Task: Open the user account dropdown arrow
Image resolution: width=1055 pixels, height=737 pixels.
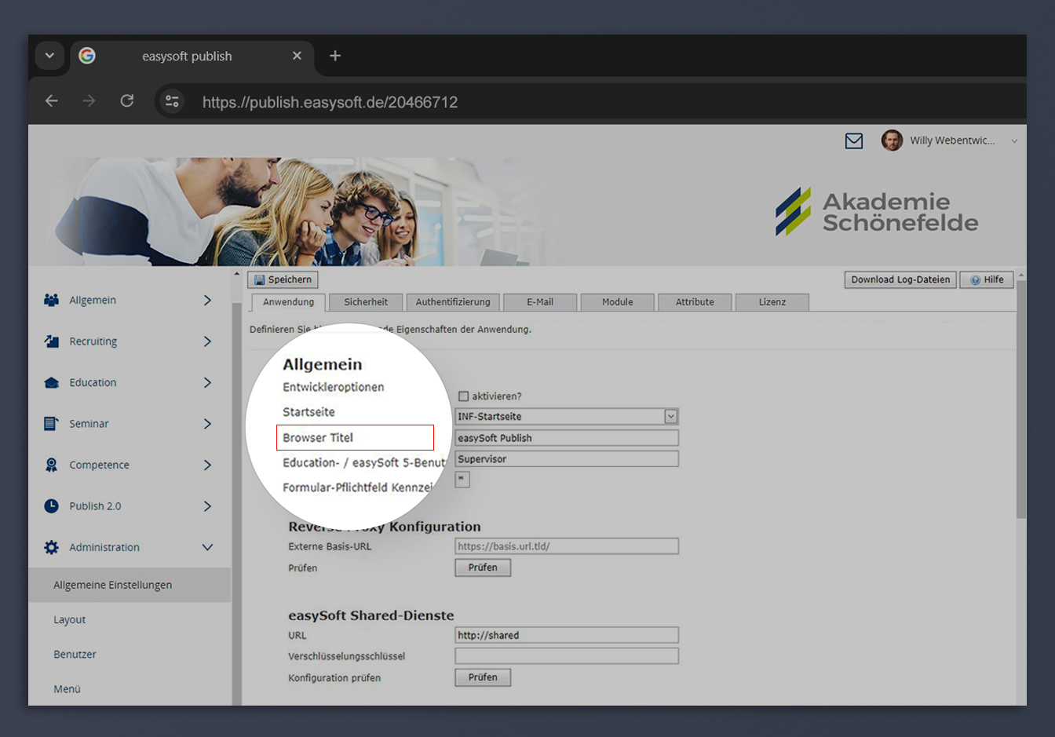Action: coord(1014,141)
